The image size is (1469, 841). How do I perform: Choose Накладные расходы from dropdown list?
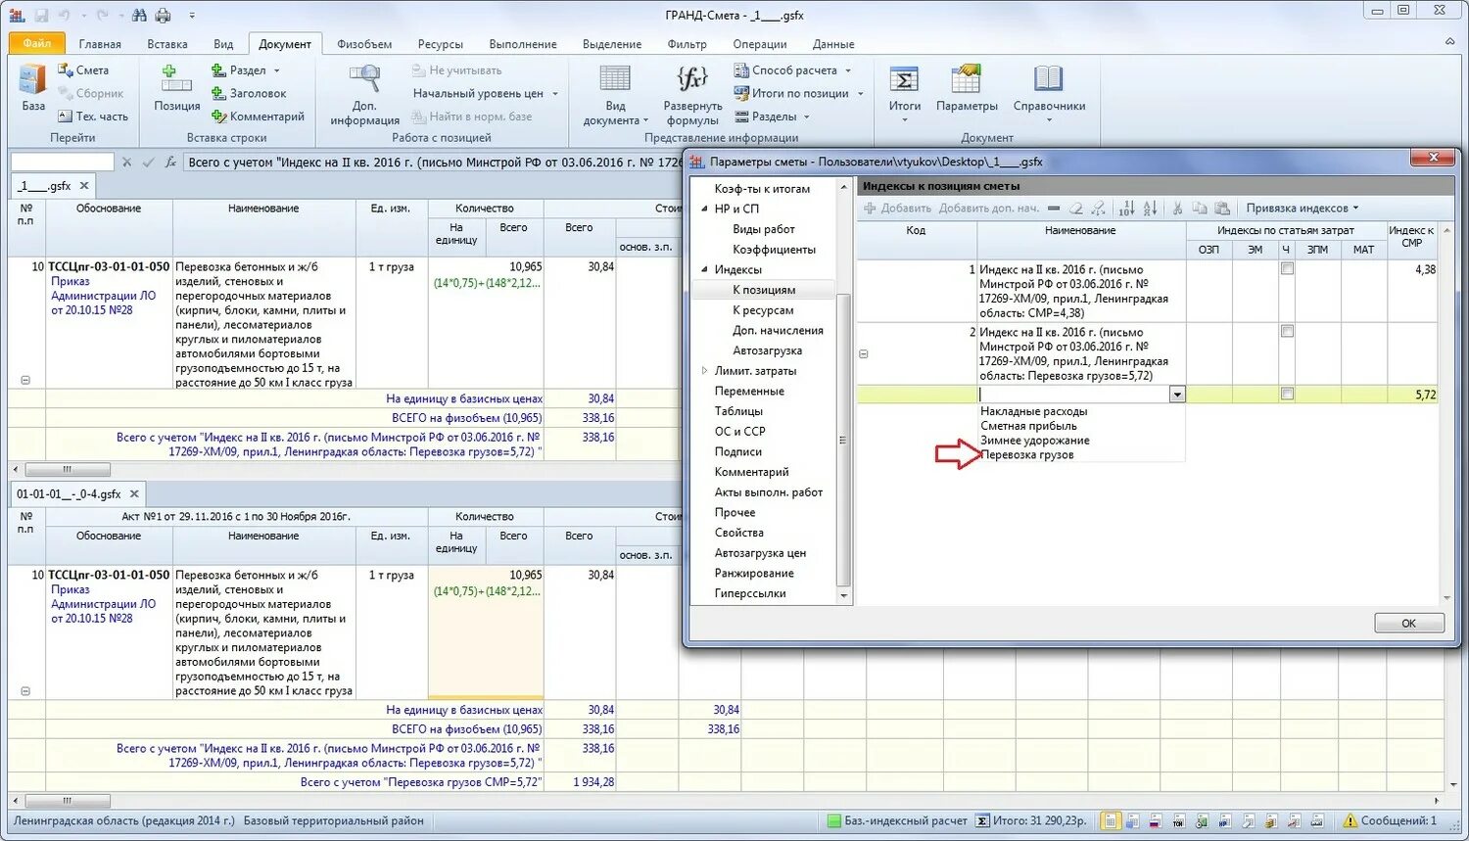[x=1033, y=412]
